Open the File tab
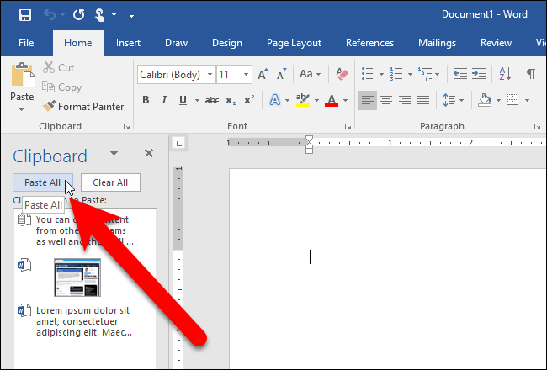 26,43
